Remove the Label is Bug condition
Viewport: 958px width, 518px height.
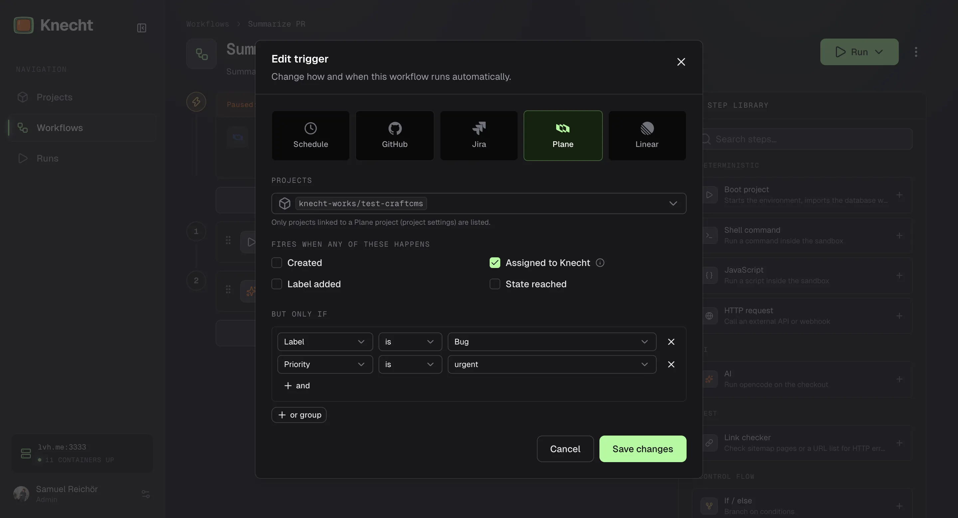671,342
